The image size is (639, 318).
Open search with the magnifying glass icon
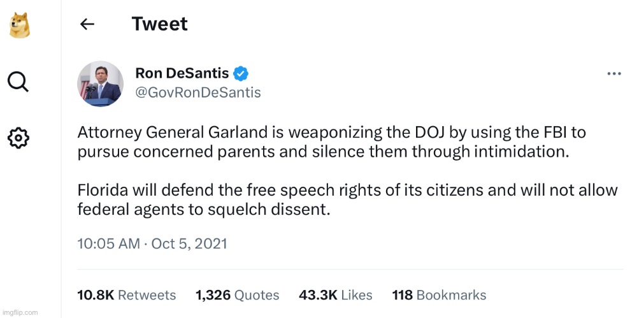point(18,81)
